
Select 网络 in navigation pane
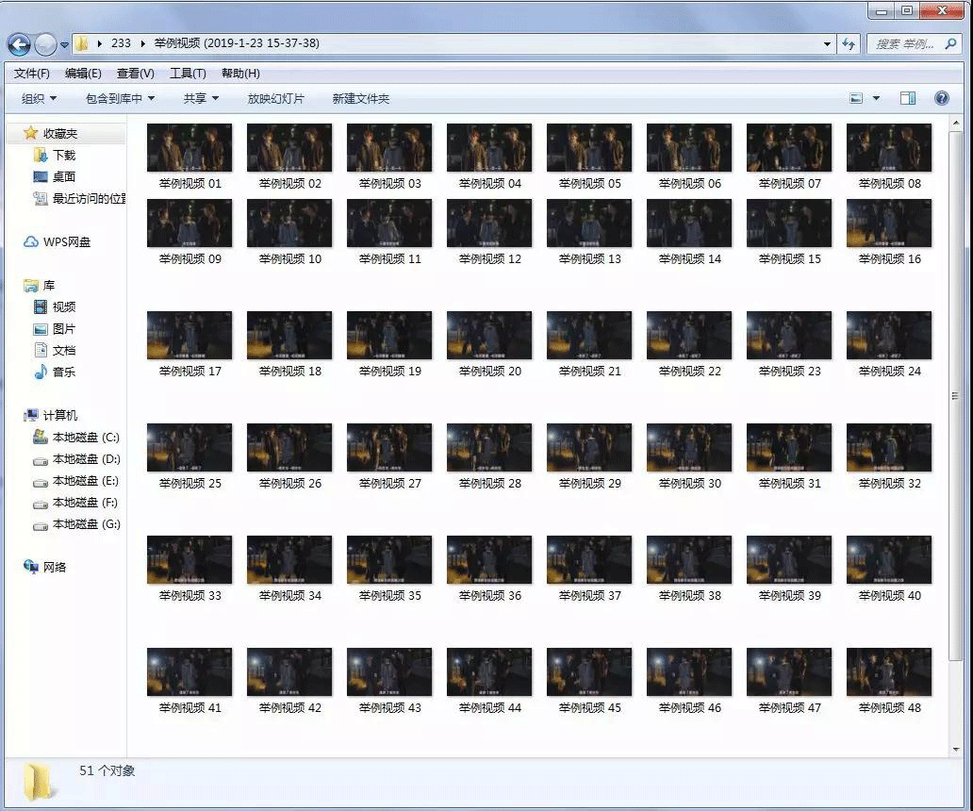pos(54,567)
